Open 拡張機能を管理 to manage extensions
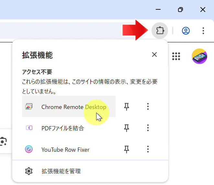 tap(61, 171)
